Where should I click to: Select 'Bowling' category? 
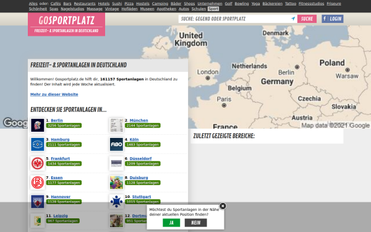coord(242,4)
